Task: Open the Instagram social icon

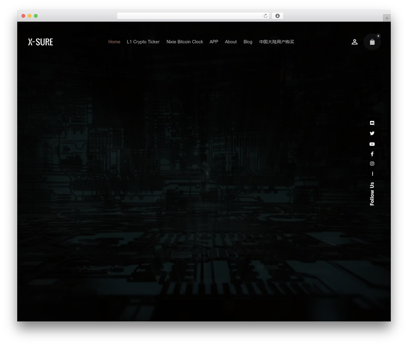Action: [372, 163]
